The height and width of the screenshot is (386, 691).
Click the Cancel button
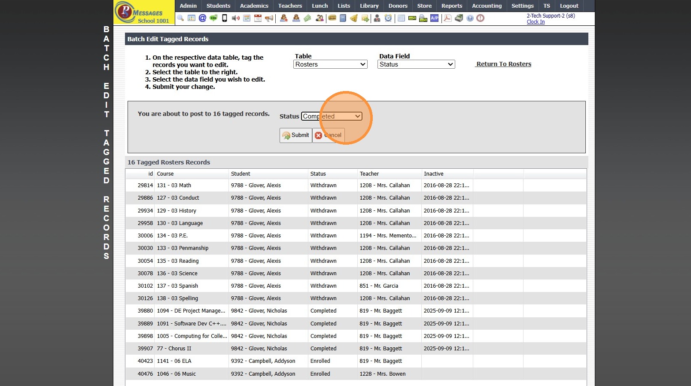coord(329,135)
